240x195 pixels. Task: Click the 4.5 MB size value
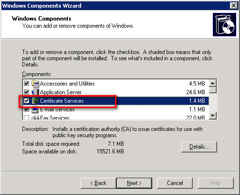point(197,84)
